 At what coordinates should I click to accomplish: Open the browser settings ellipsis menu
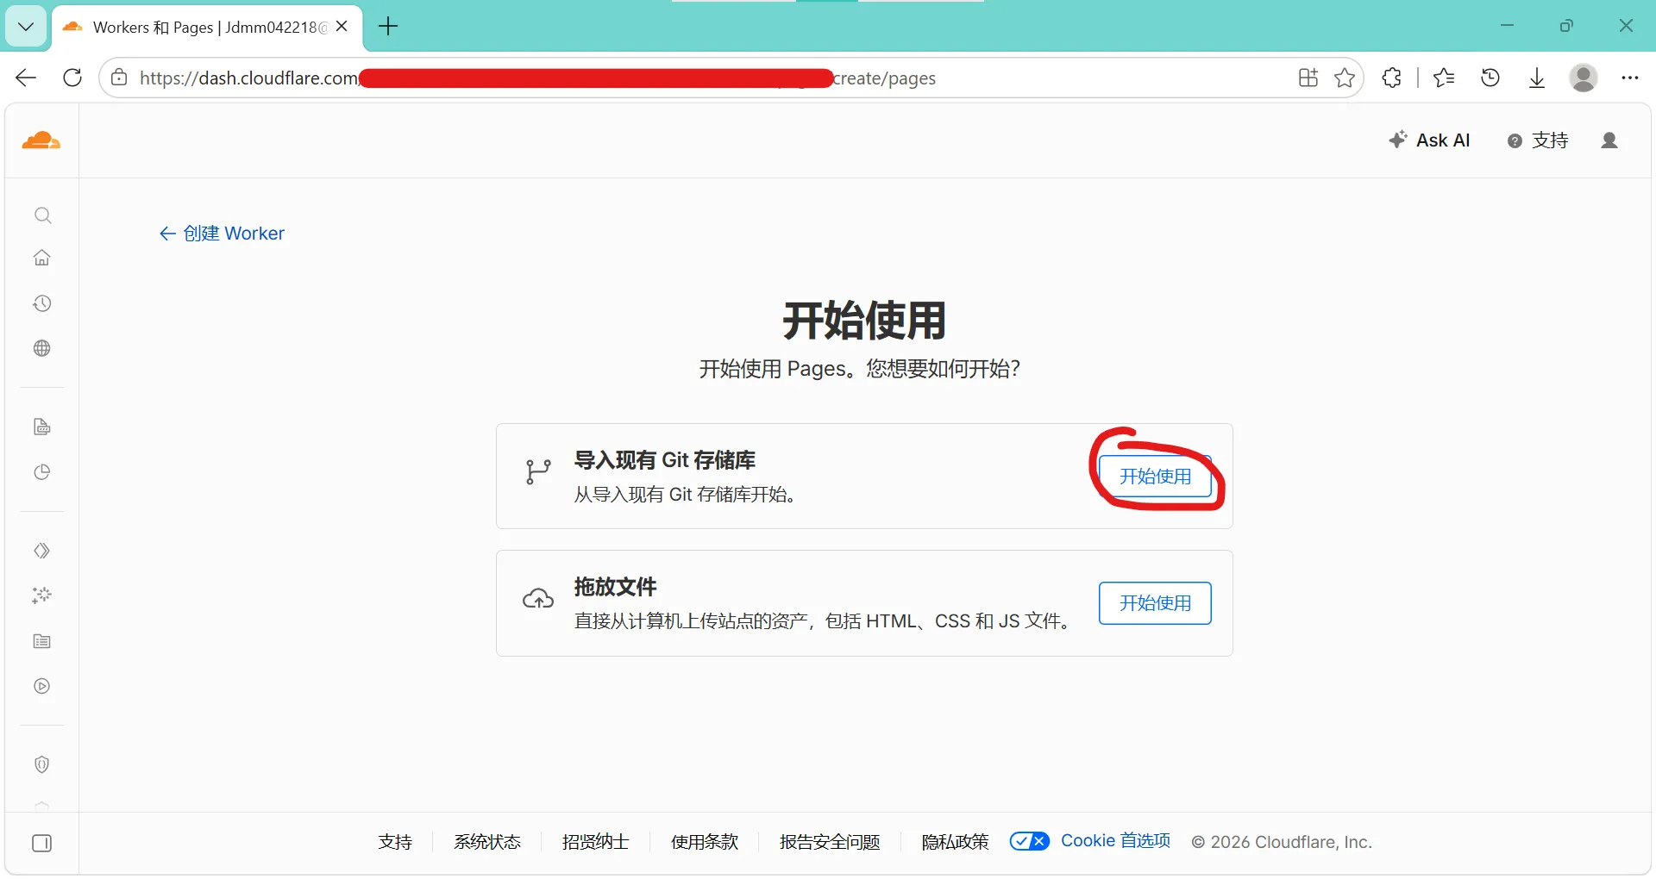click(1629, 78)
